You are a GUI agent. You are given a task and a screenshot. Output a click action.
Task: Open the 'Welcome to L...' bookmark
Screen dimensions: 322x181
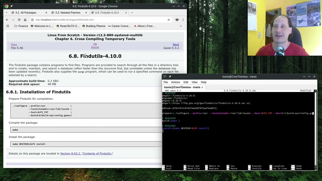[42, 26]
